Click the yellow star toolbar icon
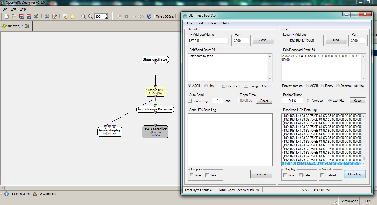Screen dimensions: 377x205 click(x=73, y=16)
